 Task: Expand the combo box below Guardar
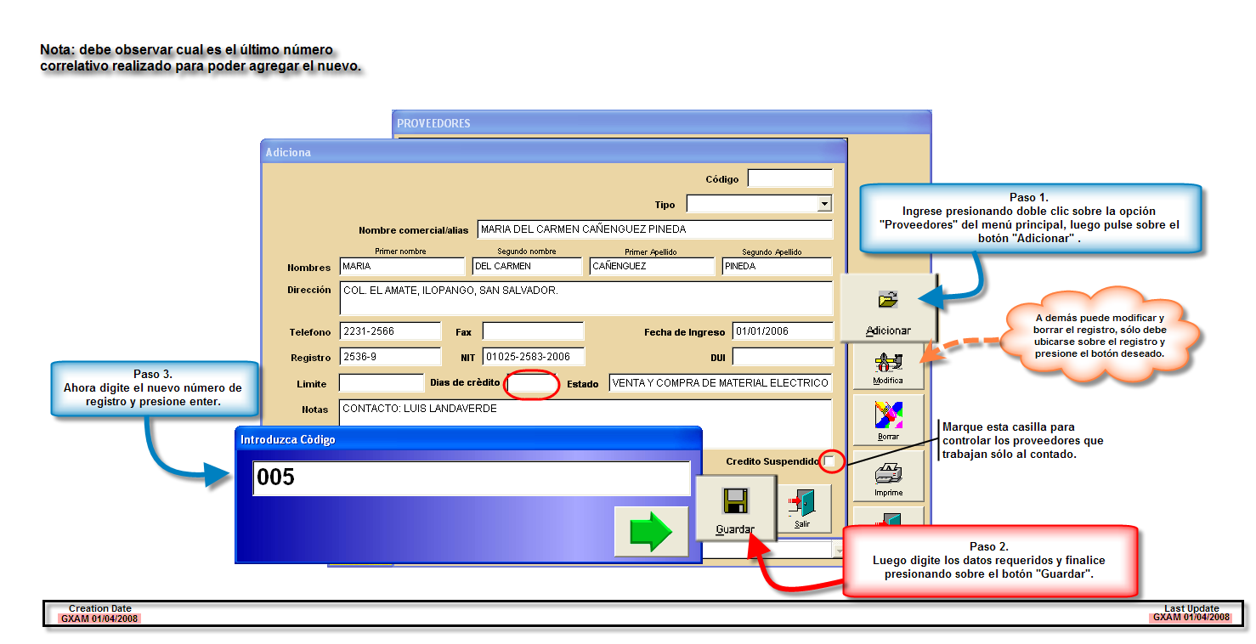(840, 551)
